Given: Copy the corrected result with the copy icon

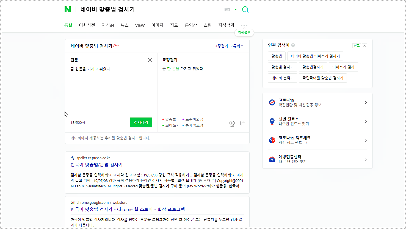Looking at the screenshot, I should coord(243,124).
